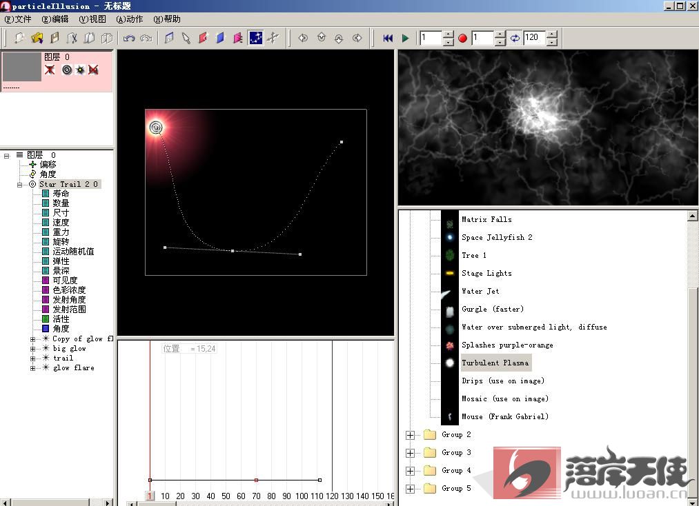The image size is (699, 506).
Task: Click the nudge right arrow icon
Action: click(x=357, y=39)
